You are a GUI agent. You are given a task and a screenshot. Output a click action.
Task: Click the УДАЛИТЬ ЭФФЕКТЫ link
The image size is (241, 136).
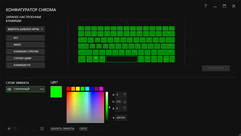coord(62,128)
